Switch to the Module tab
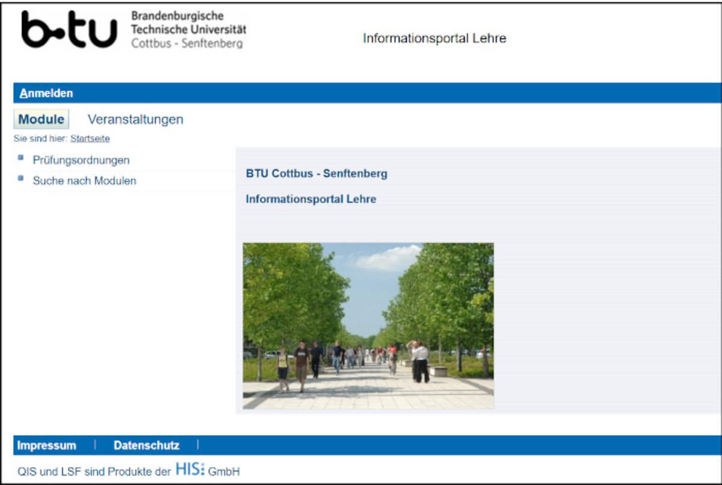Viewport: 722px width, 485px height. point(41,119)
